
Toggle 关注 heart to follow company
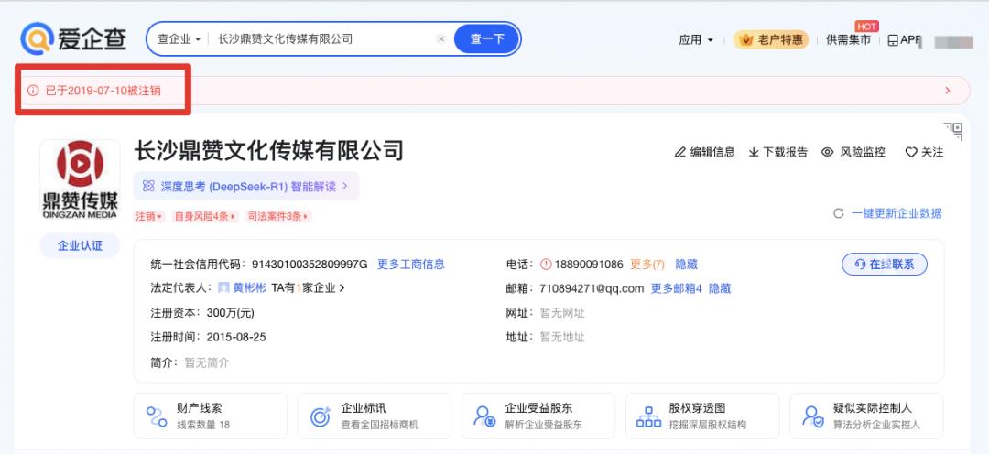pyautogui.click(x=911, y=152)
